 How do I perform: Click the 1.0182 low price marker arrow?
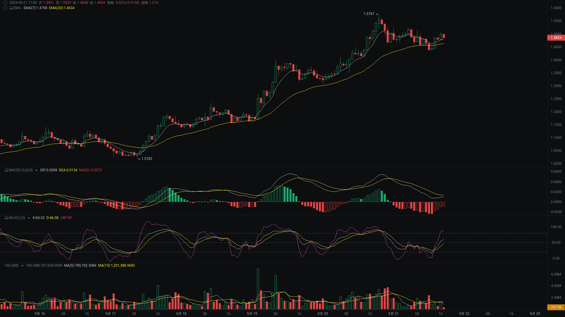(146, 159)
